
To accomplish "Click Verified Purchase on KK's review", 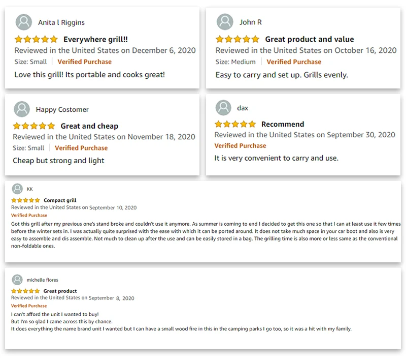I will pos(29,215).
